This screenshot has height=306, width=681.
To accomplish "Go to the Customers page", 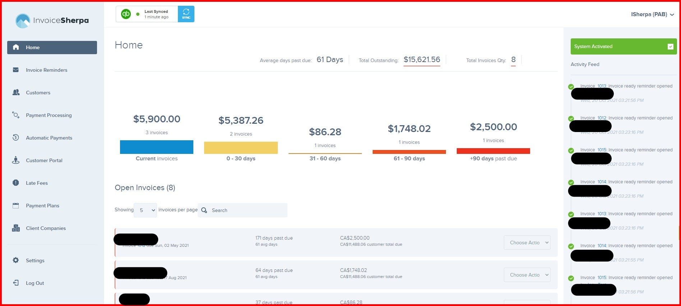I will [x=38, y=93].
